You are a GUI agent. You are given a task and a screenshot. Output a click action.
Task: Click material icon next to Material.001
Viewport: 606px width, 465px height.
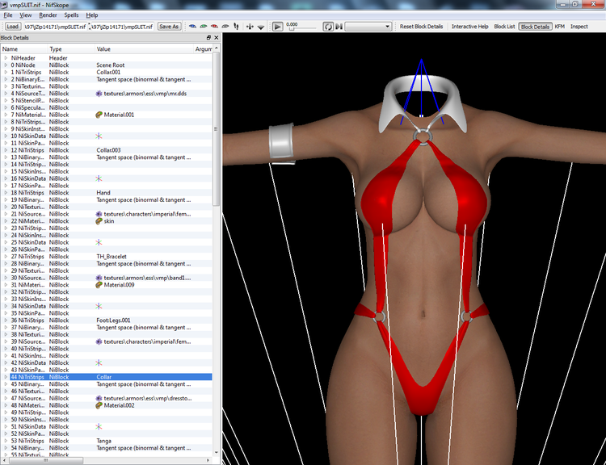pos(99,115)
